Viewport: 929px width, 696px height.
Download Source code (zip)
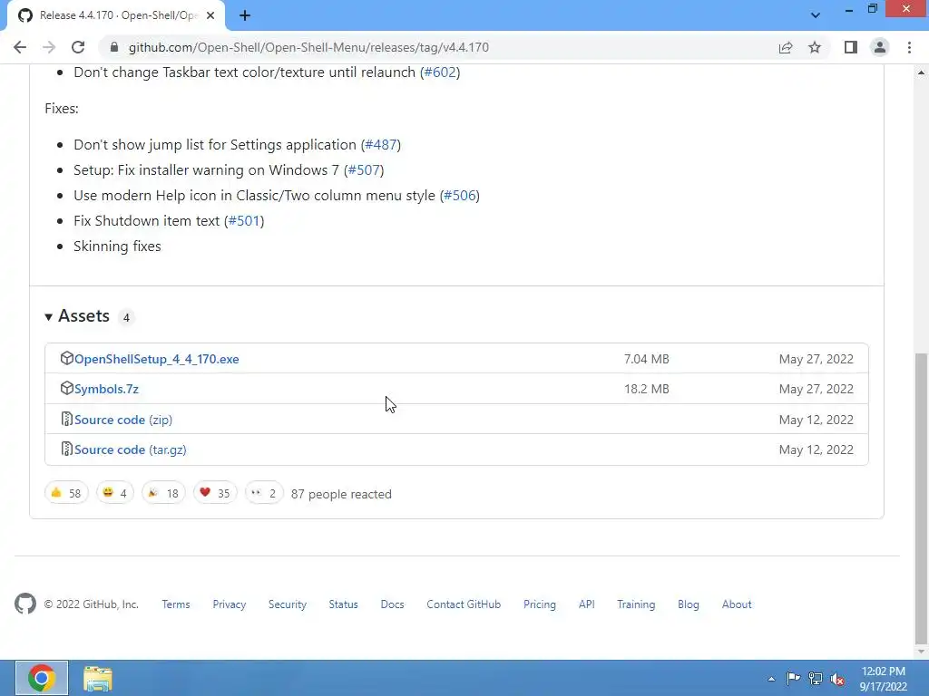coord(123,420)
